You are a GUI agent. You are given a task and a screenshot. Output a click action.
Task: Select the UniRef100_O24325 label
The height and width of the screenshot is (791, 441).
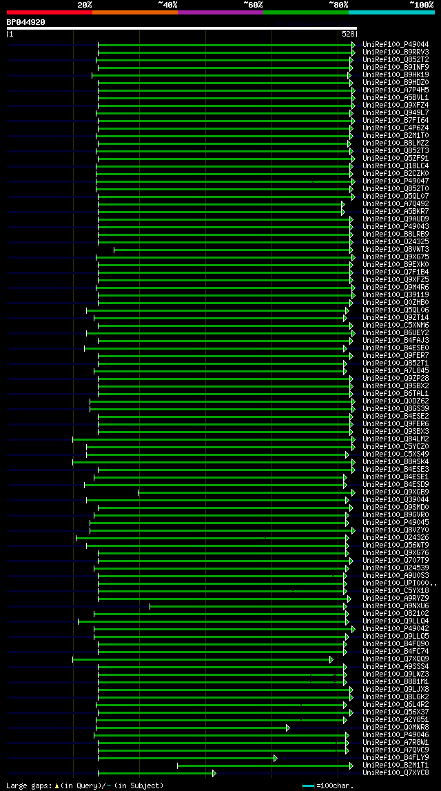(x=396, y=241)
